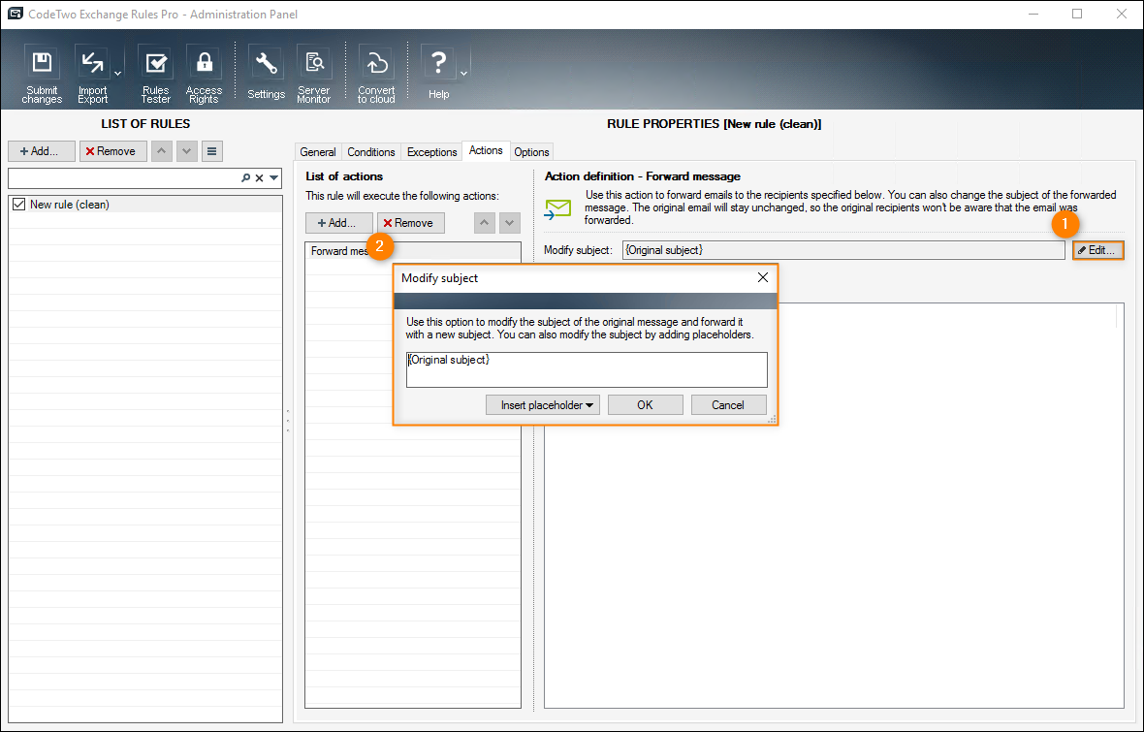The height and width of the screenshot is (732, 1144).
Task: Expand the rules search filter dropdown
Action: click(x=273, y=178)
